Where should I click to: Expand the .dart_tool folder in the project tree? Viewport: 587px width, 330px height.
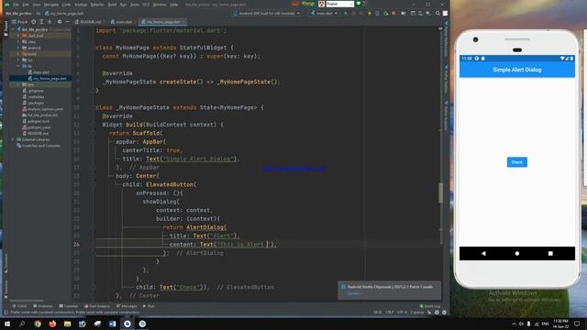pos(18,36)
